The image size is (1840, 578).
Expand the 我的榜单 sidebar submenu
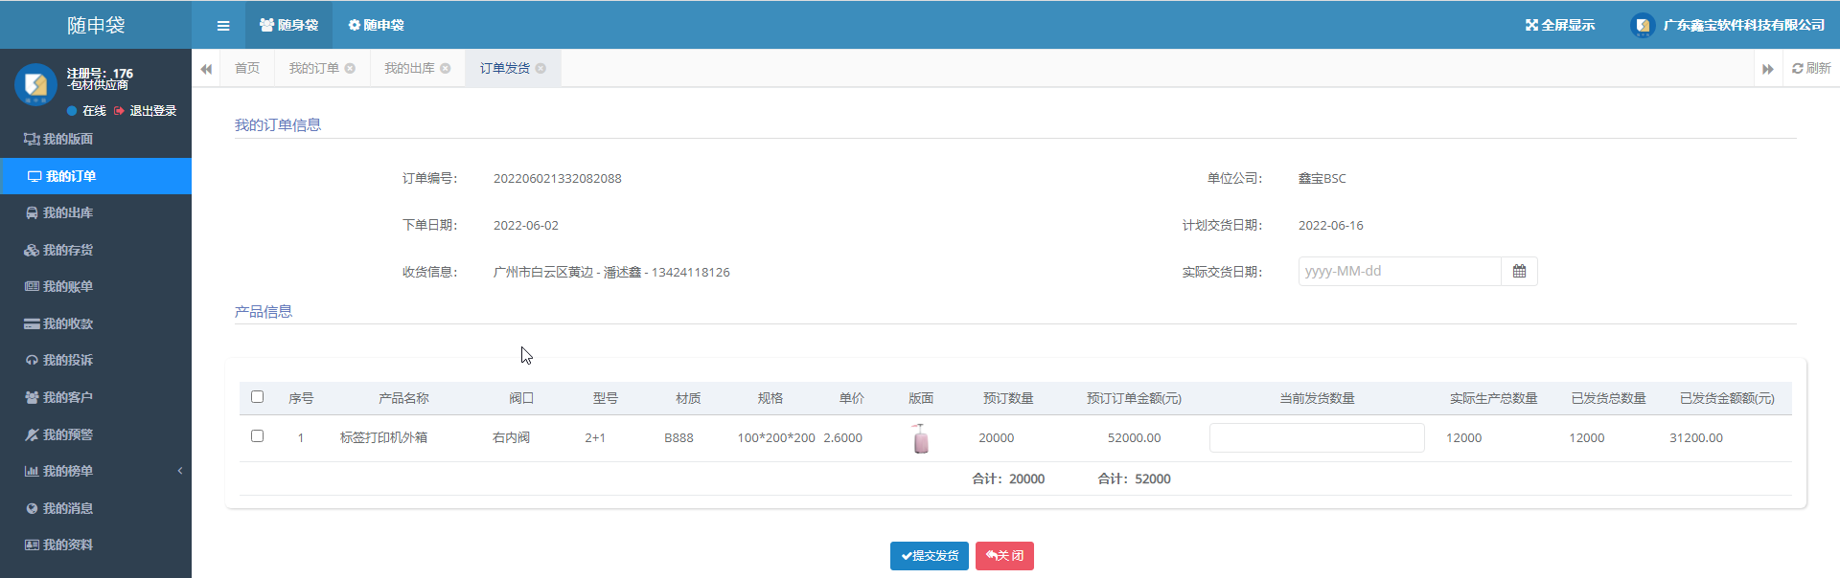pyautogui.click(x=96, y=471)
